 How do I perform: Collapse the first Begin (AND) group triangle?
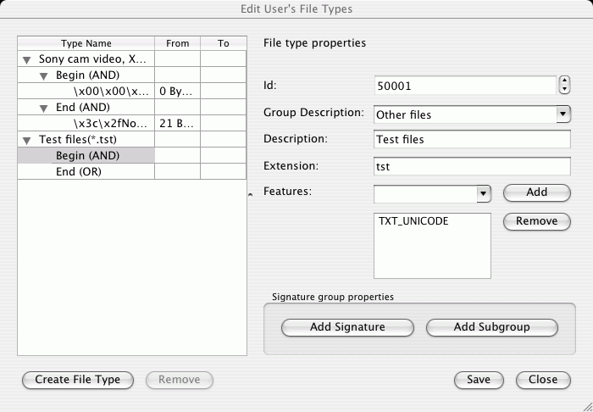pyautogui.click(x=43, y=76)
